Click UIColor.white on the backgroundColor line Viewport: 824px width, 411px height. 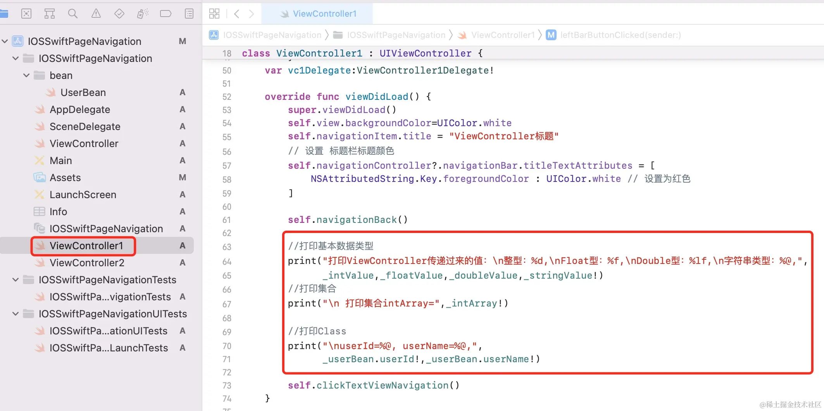click(474, 123)
